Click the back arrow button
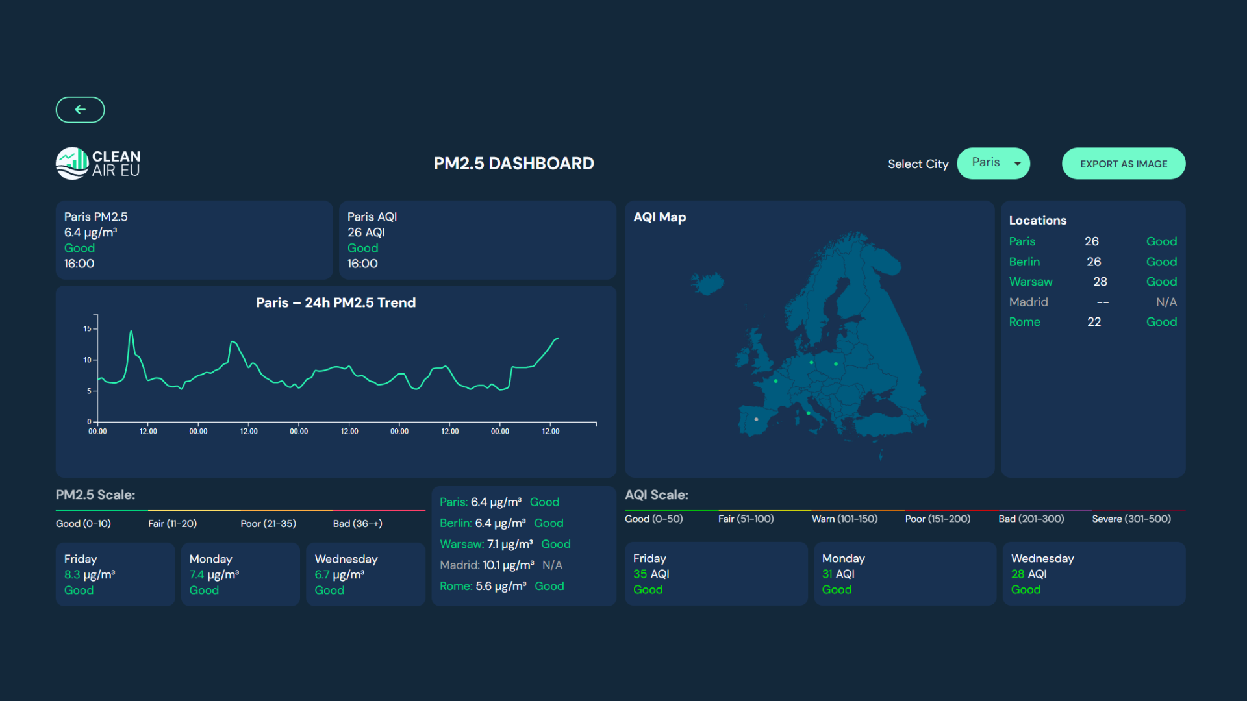1247x701 pixels. point(80,110)
